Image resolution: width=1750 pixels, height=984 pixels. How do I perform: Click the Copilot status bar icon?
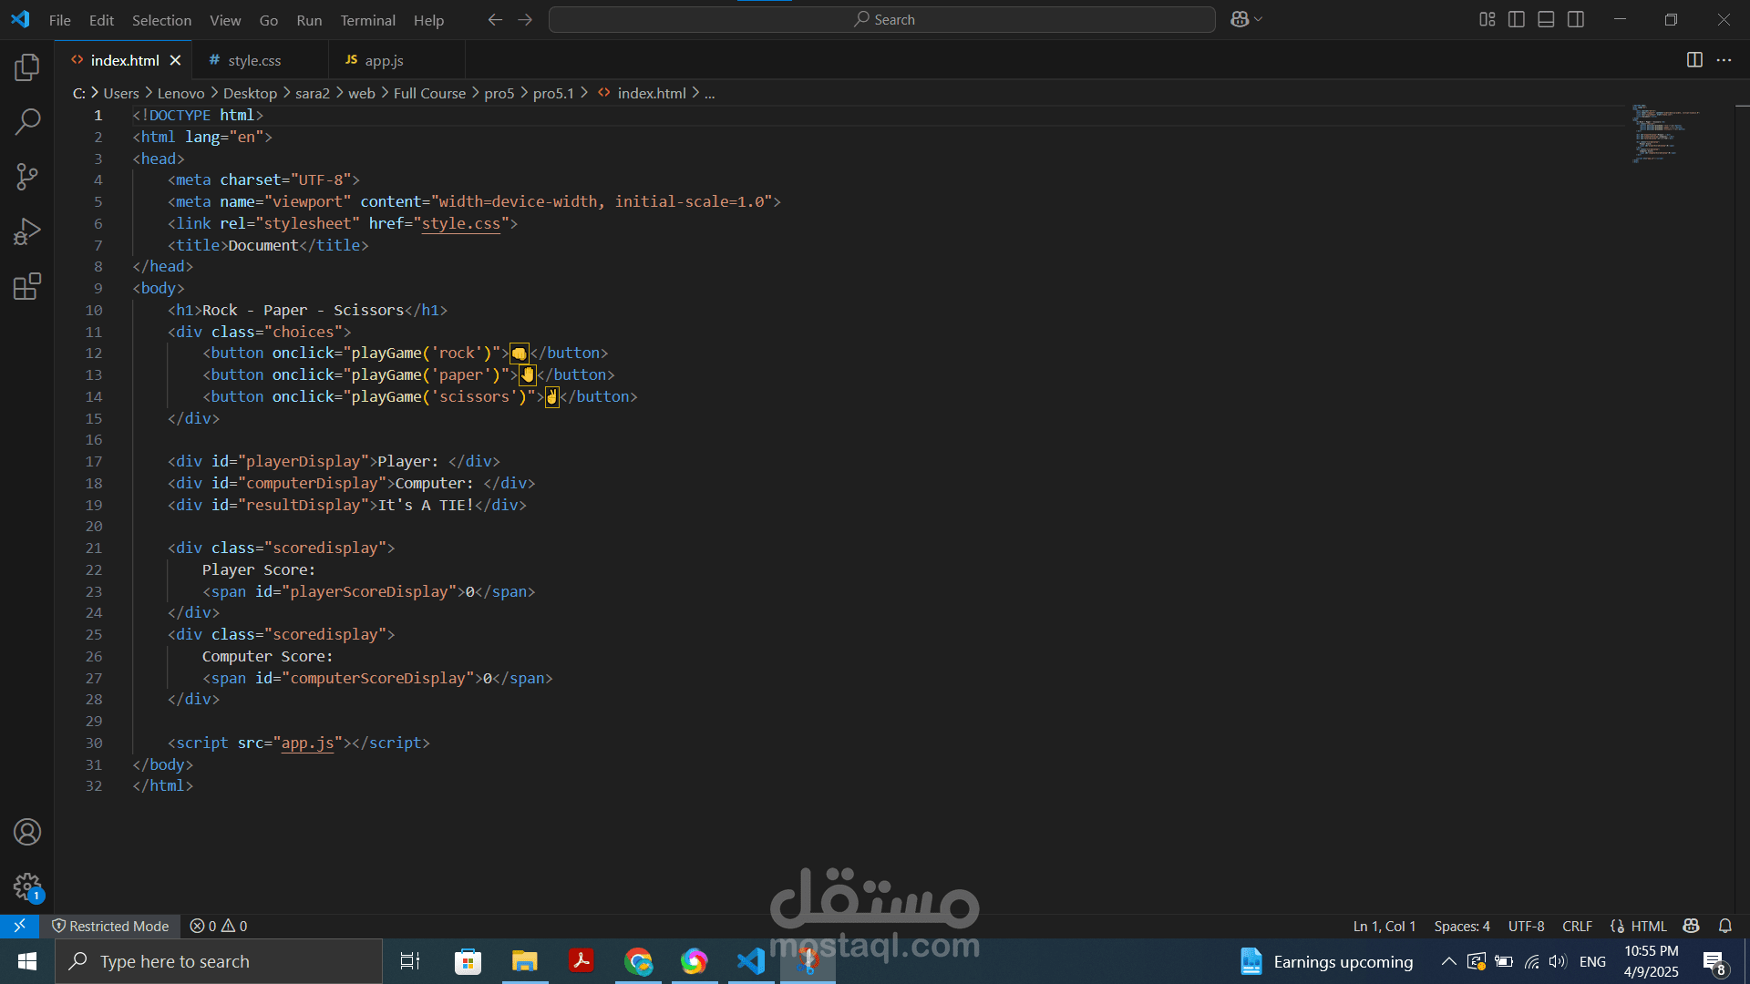click(x=1692, y=926)
